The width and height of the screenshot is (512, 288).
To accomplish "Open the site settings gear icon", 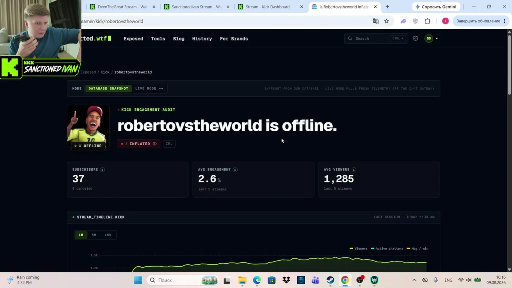I will (x=415, y=38).
